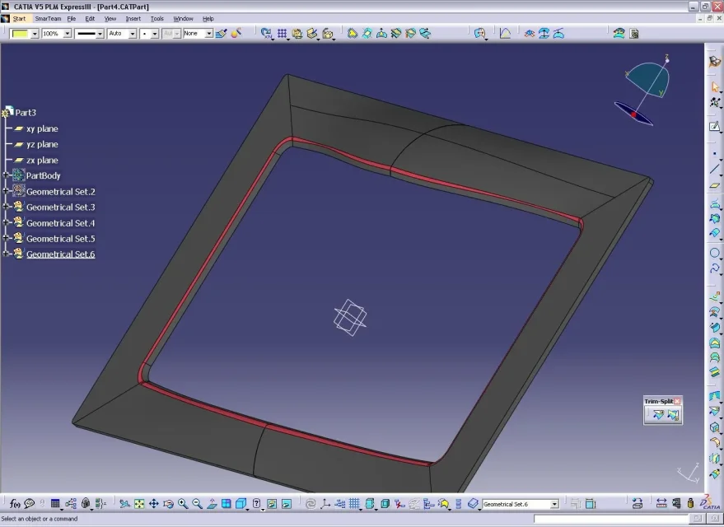Select the zx plane in tree
The image size is (724, 527).
click(x=42, y=160)
